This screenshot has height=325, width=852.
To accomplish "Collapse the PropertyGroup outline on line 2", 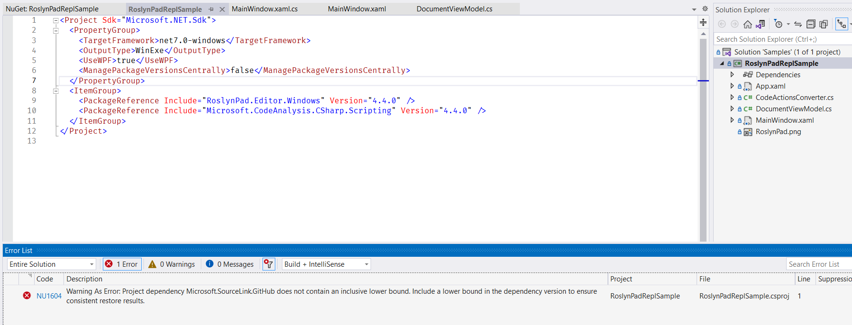I will click(56, 30).
